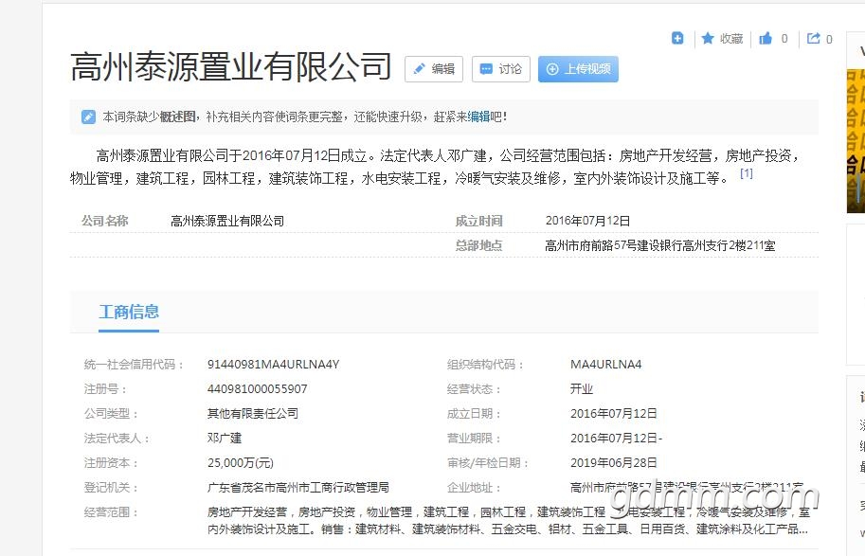Click the page title 高州泰源置业有限公司
This screenshot has height=556, width=865.
(x=231, y=66)
